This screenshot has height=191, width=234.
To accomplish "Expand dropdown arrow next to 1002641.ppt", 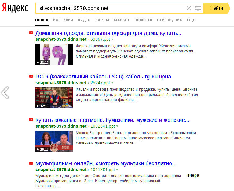I will click(x=117, y=126).
